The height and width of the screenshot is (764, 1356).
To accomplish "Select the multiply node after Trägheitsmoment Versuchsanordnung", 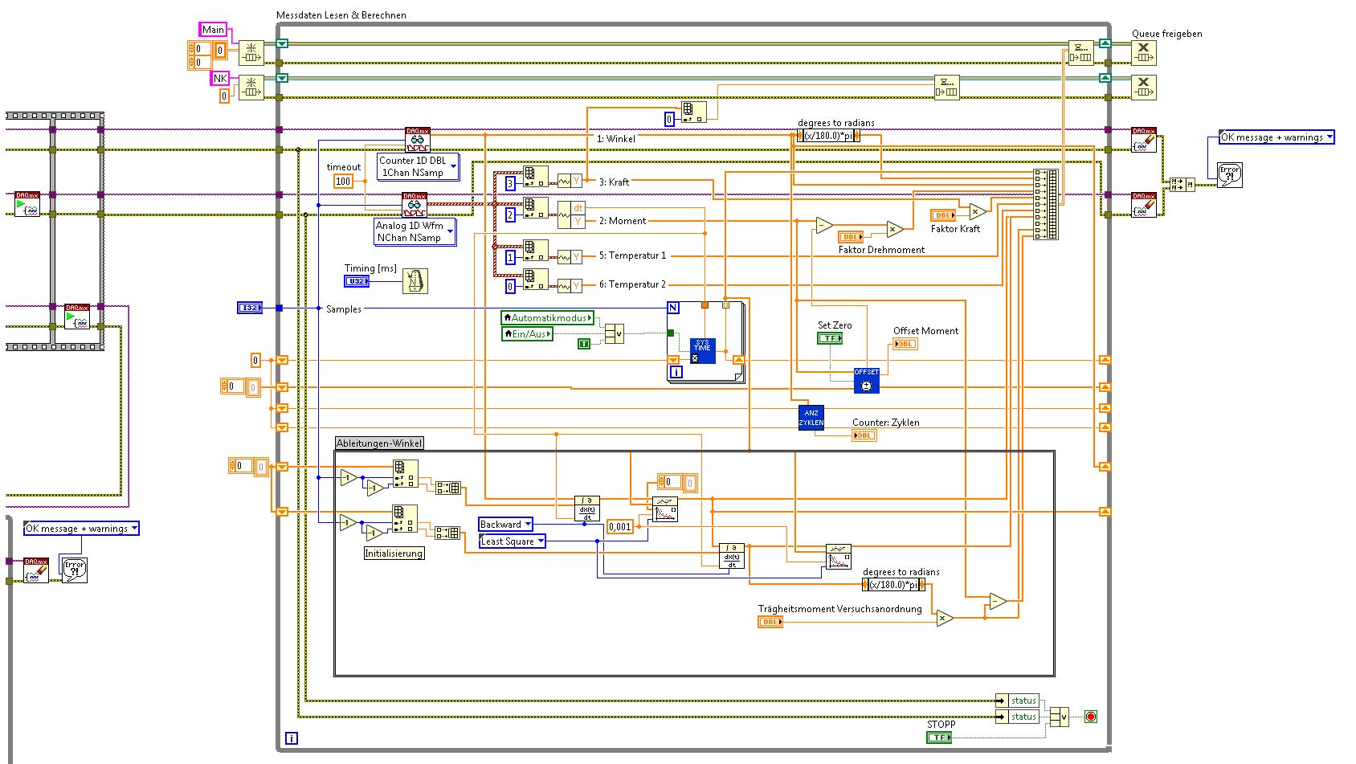I will 945,618.
